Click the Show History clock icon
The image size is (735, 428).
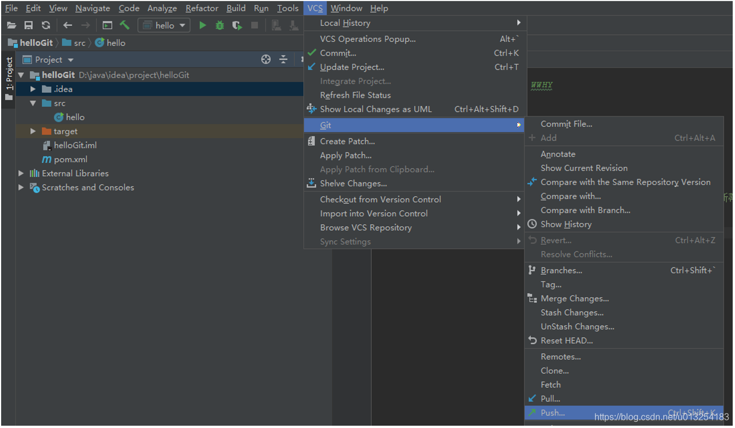532,224
